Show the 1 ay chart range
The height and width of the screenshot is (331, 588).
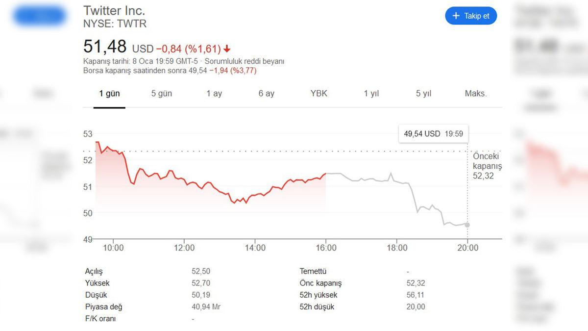(214, 94)
